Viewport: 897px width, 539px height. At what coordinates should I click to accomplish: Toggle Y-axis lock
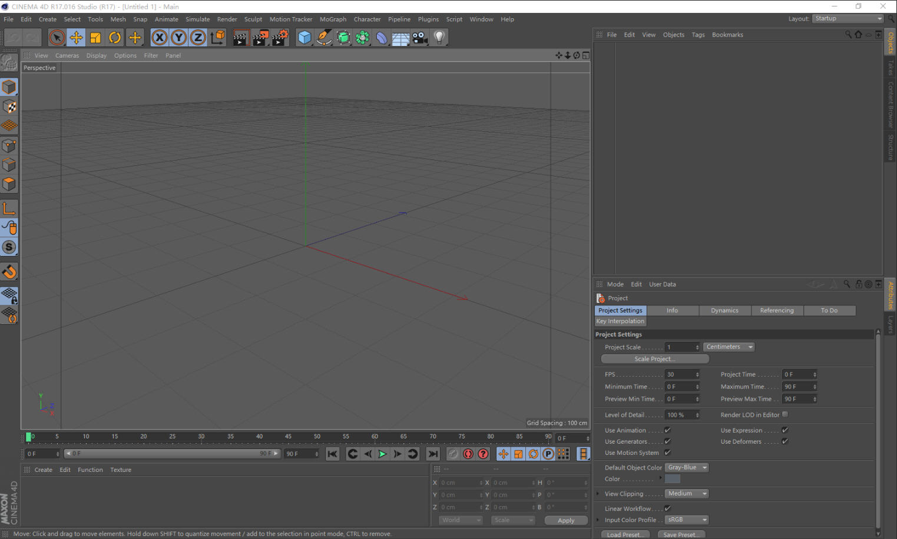pos(179,38)
